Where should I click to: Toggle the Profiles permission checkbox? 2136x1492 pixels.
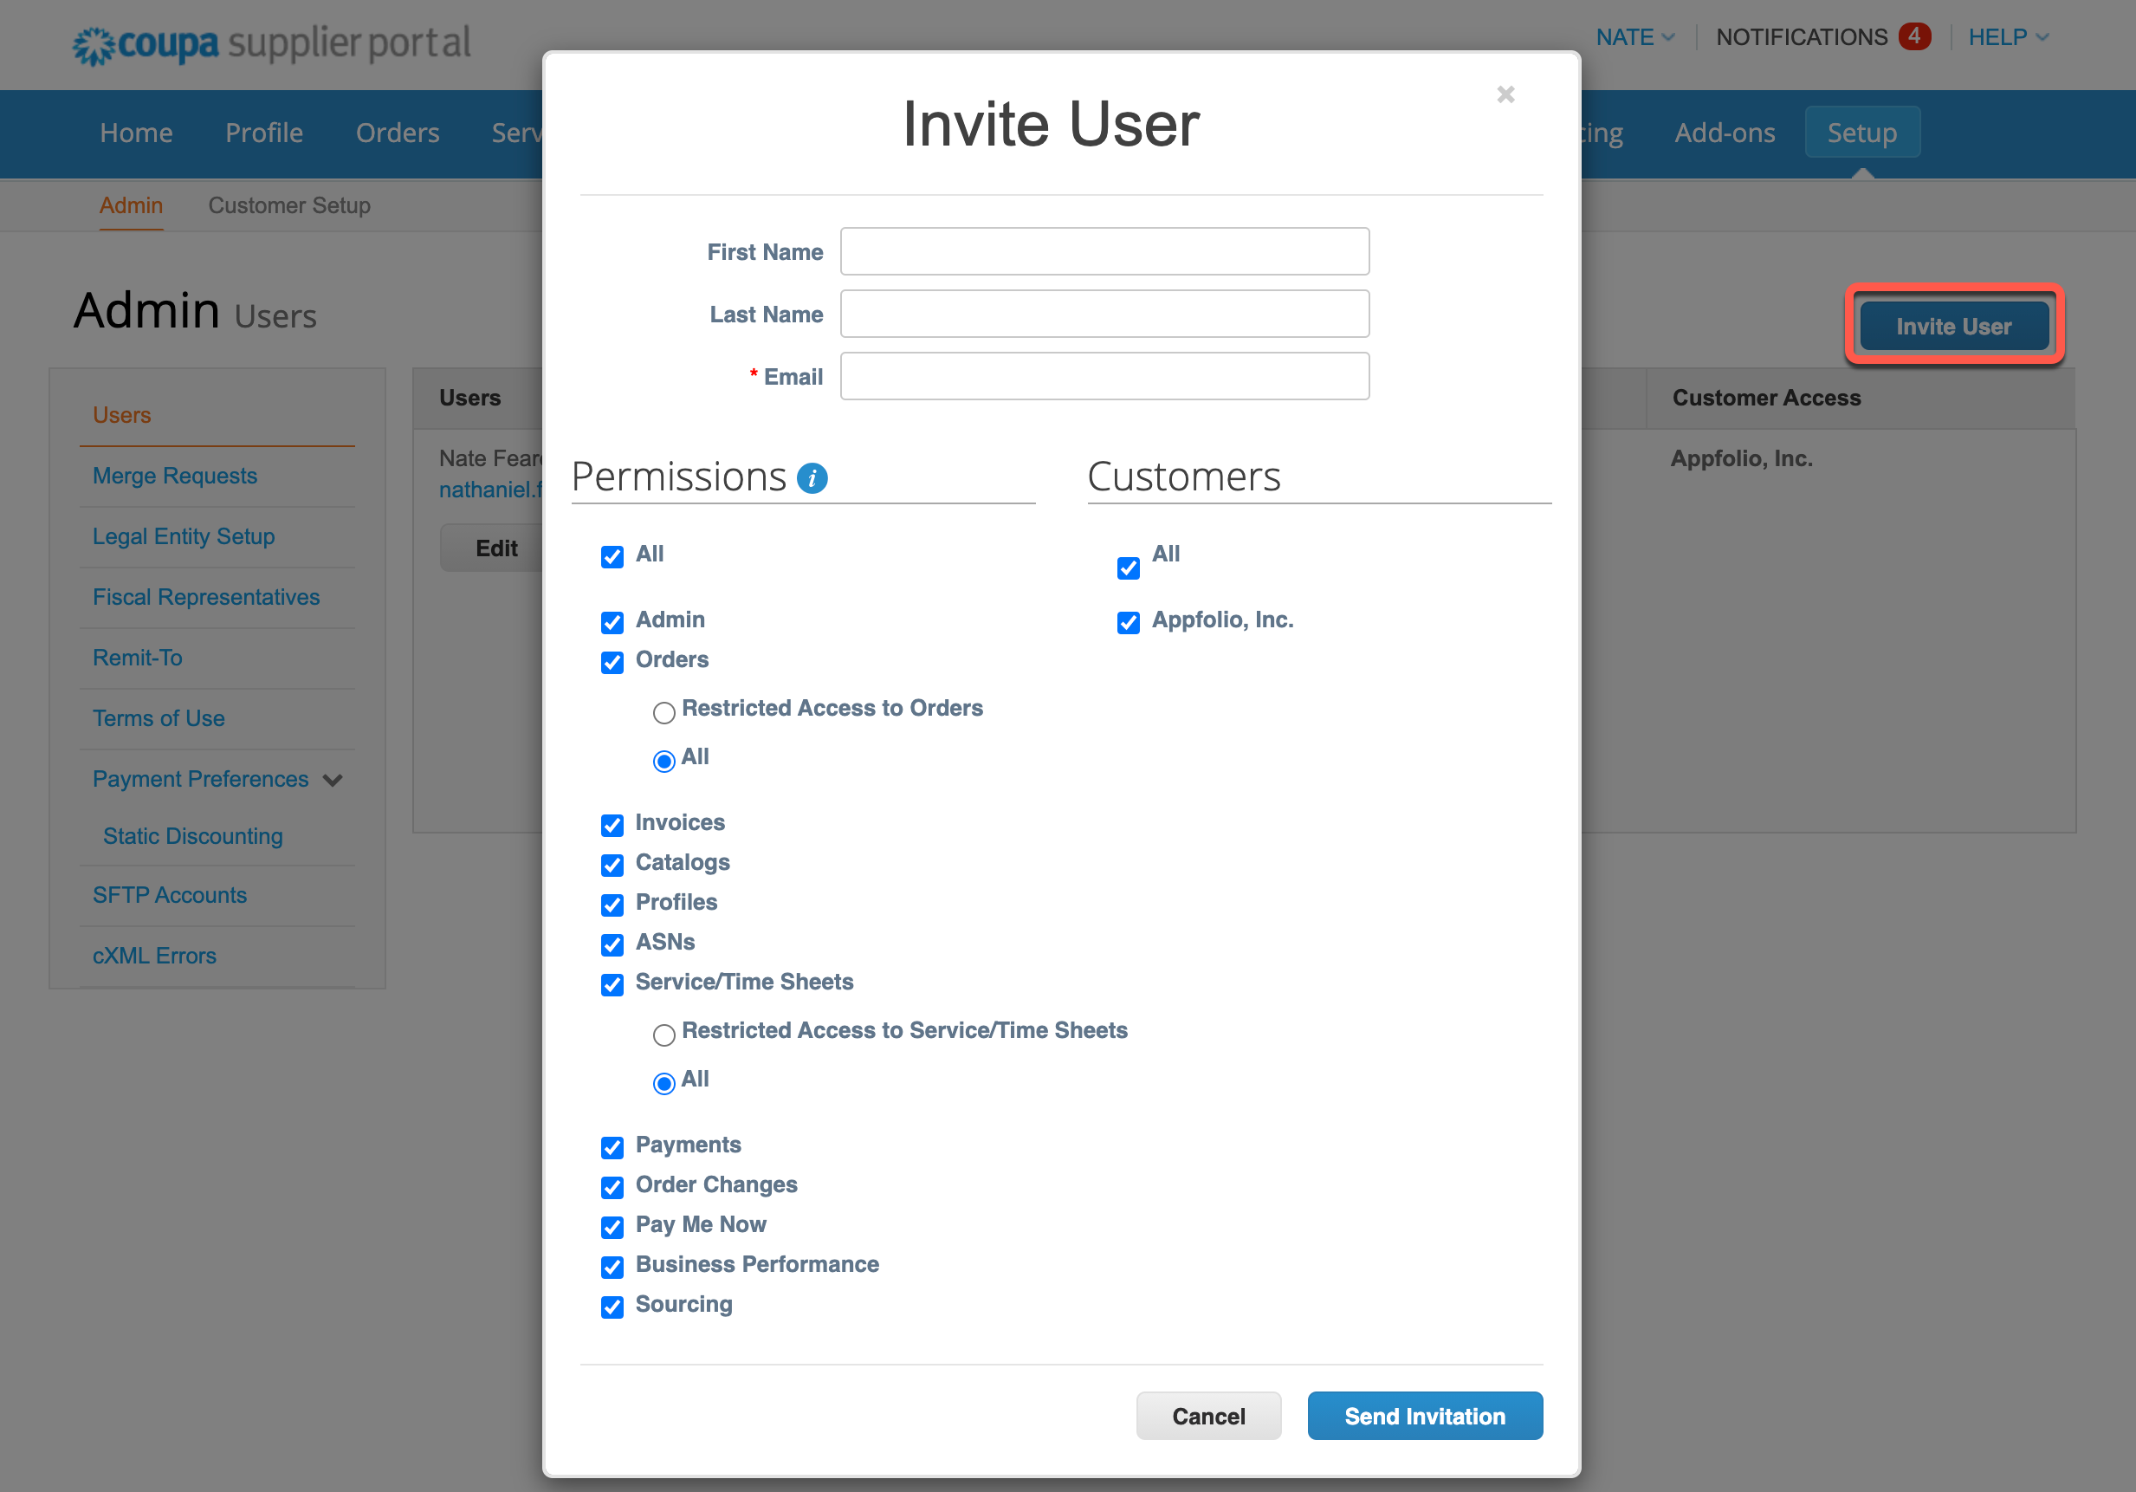(x=612, y=905)
